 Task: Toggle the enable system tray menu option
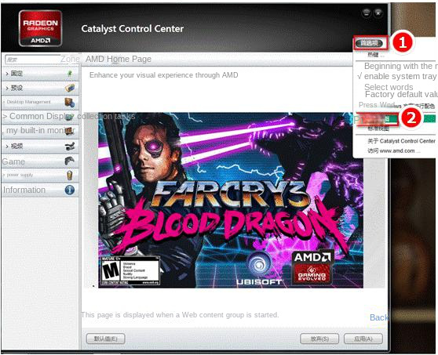[397, 76]
